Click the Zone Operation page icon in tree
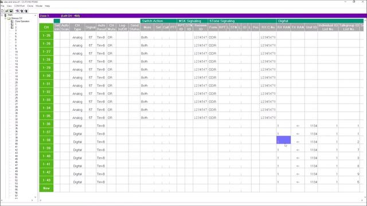 12,21
